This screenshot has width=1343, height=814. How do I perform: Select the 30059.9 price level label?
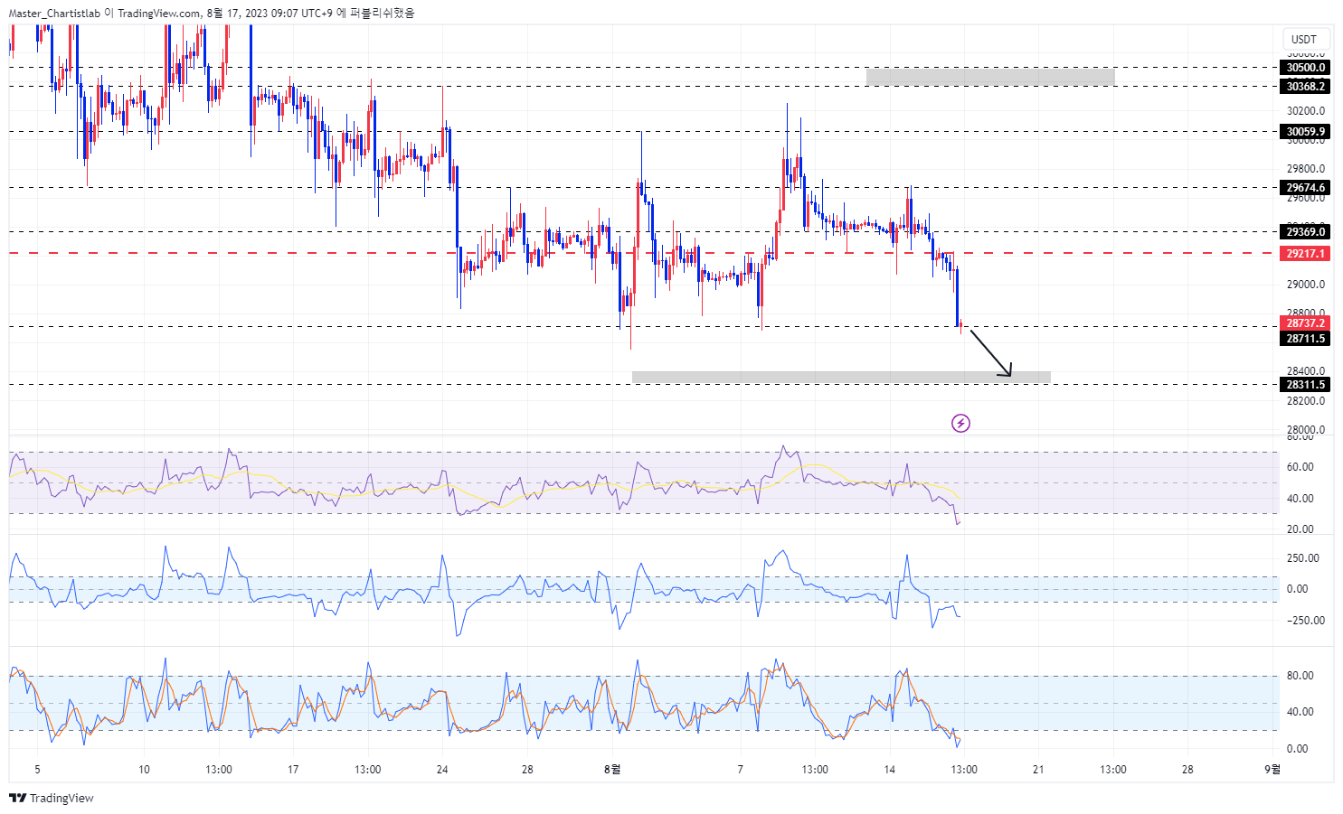coord(1306,131)
